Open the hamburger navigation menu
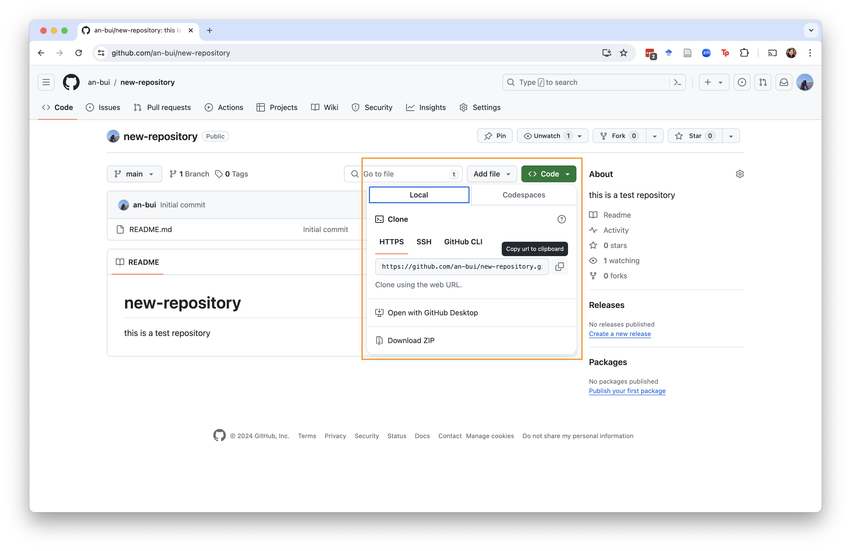Viewport: 851px width, 551px height. point(46,82)
